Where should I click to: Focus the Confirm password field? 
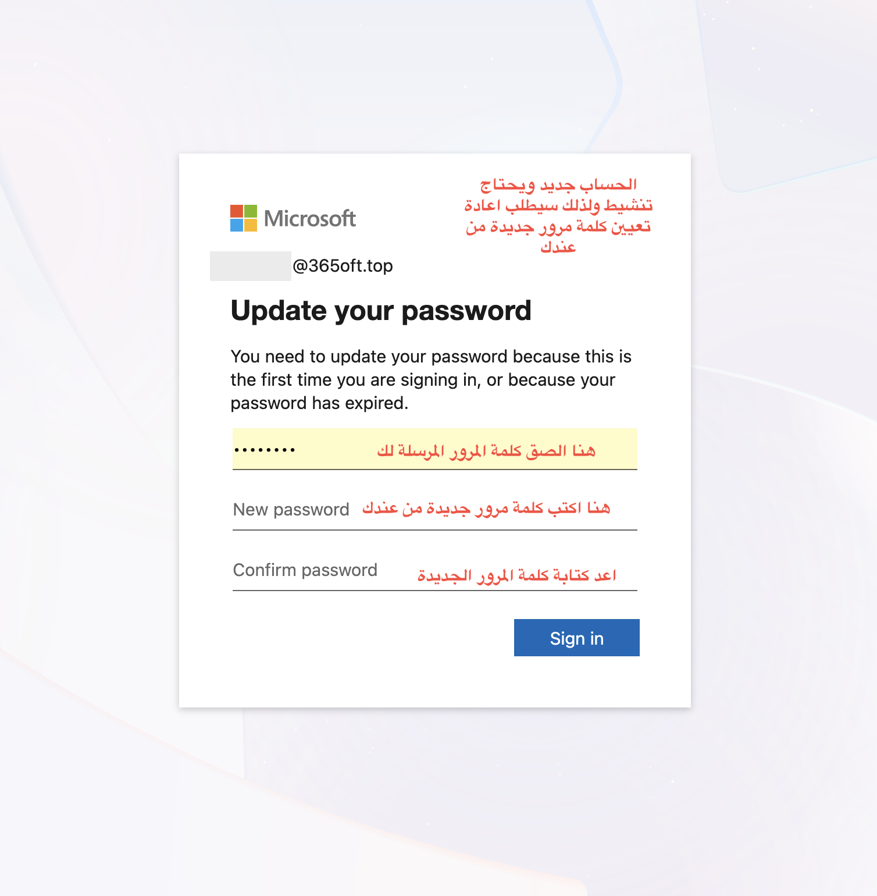pos(434,571)
